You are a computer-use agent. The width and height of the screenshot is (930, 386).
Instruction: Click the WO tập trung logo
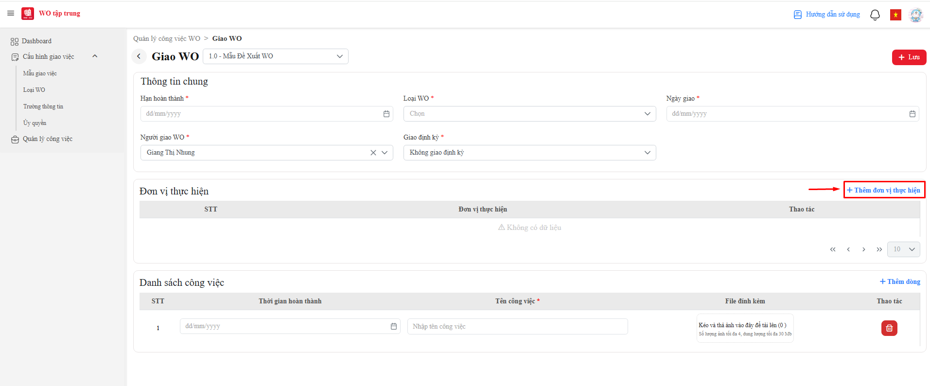tap(28, 14)
